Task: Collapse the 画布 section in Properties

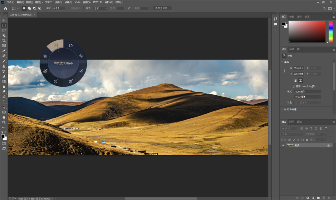Action: [x=282, y=61]
